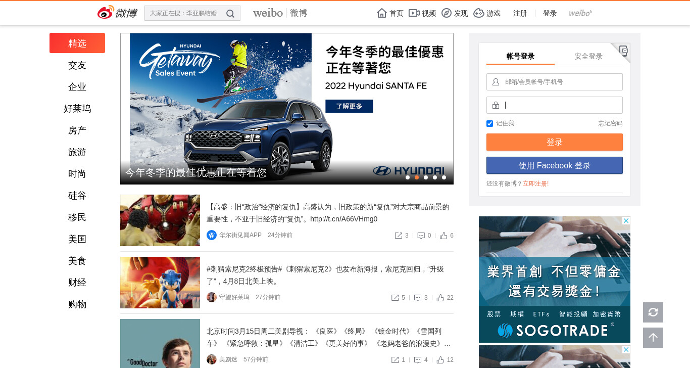The height and width of the screenshot is (368, 690).
Task: Switch to 帐号登录 tab
Action: pyautogui.click(x=520, y=56)
